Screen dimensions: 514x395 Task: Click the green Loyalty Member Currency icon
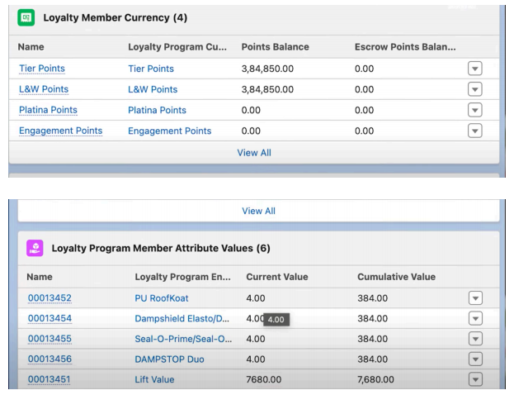point(26,17)
